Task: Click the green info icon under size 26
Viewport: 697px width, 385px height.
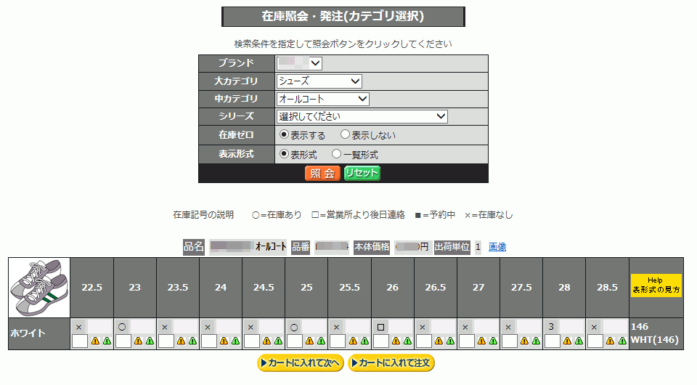Action: click(x=407, y=341)
